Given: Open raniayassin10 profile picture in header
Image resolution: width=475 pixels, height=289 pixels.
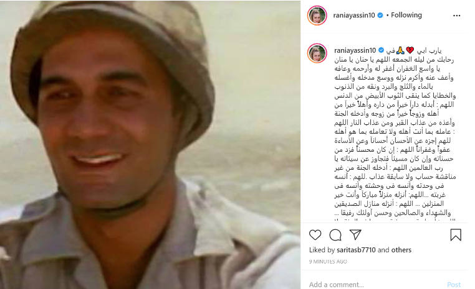Looking at the screenshot, I should (x=317, y=15).
